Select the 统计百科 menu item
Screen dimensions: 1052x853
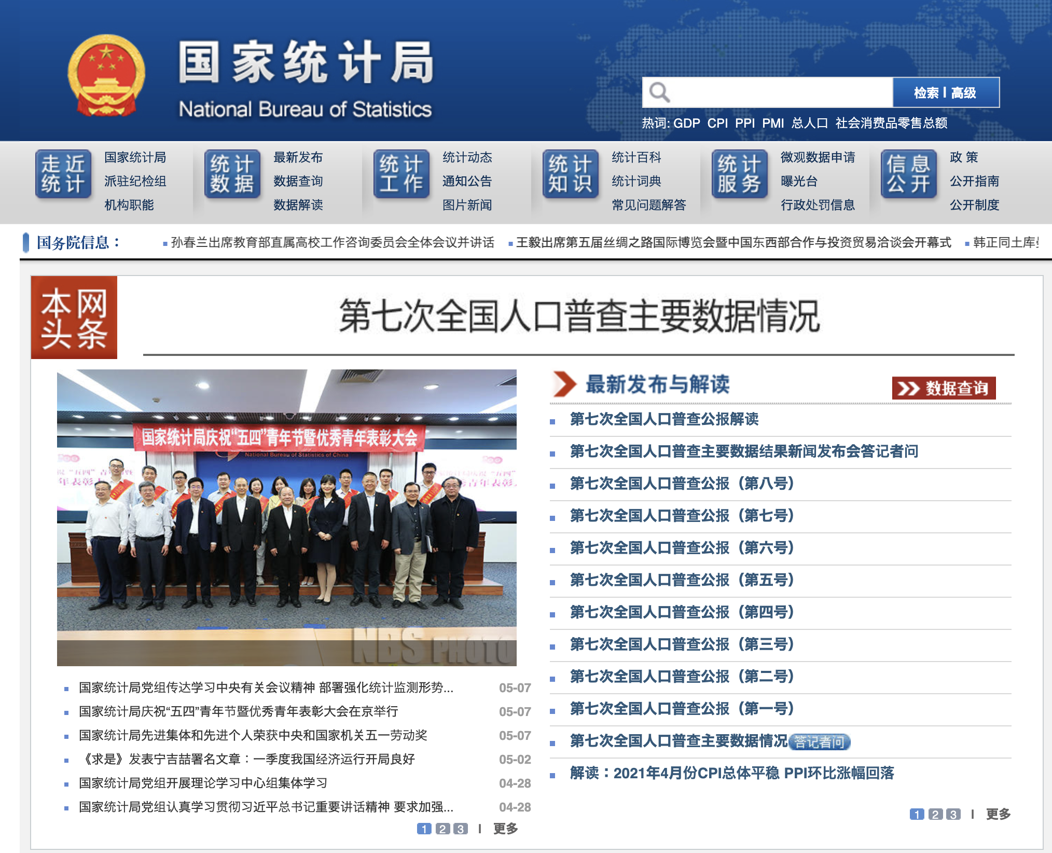(636, 157)
